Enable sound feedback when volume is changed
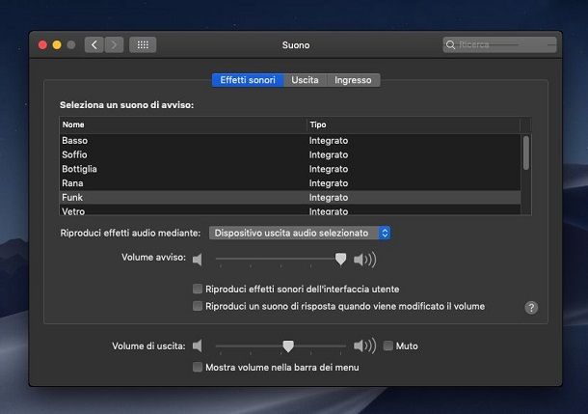The width and height of the screenshot is (588, 414). point(198,306)
